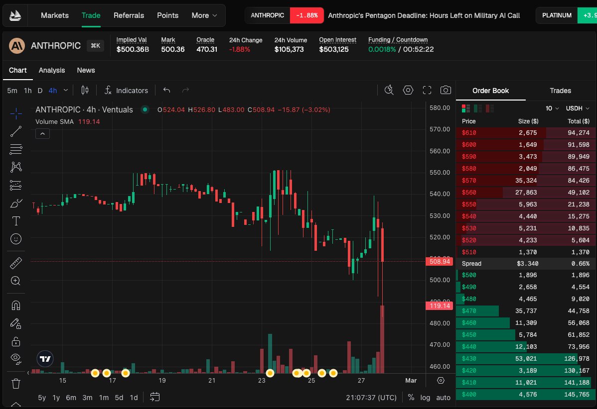Select the crosshair cursor tool
This screenshot has width=597, height=409.
click(15, 113)
